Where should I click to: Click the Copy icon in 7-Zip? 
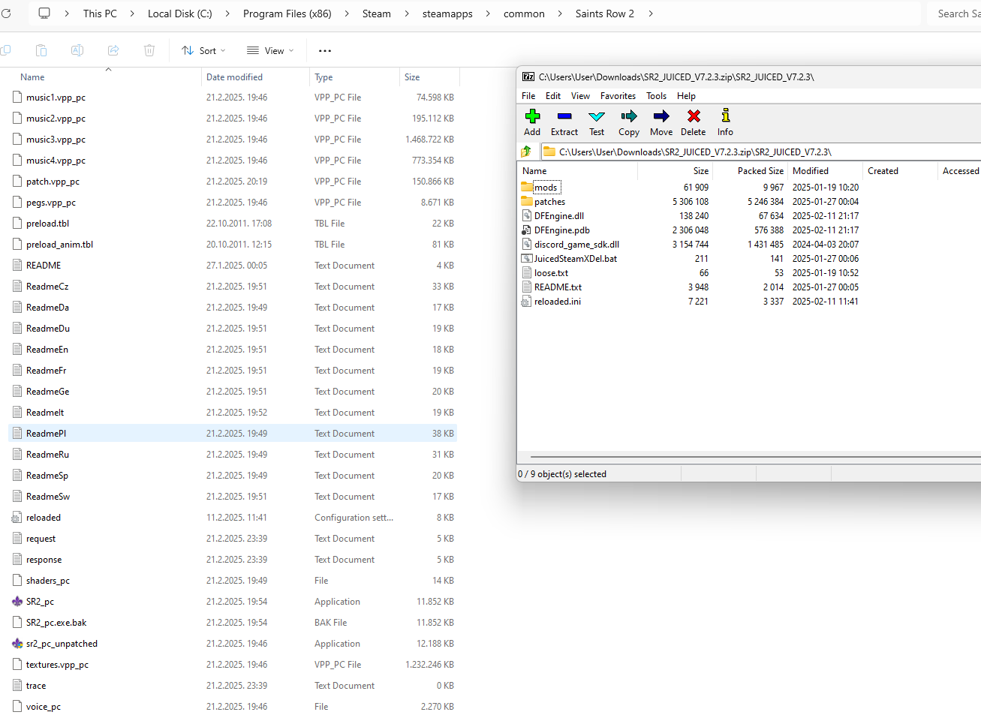[629, 122]
